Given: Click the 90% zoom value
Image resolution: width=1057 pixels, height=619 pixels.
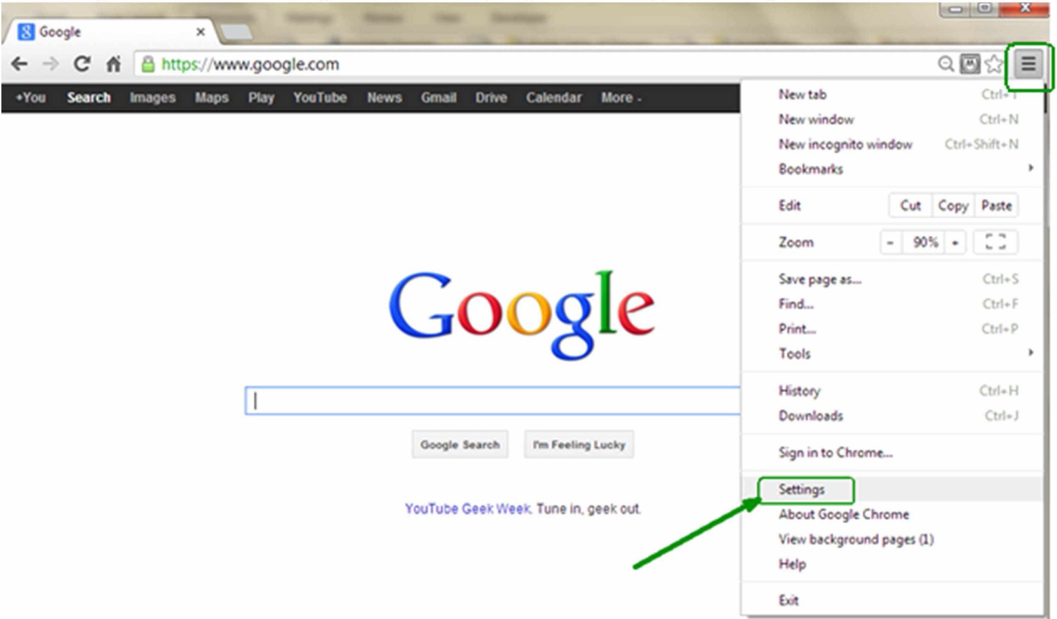Looking at the screenshot, I should pos(925,243).
